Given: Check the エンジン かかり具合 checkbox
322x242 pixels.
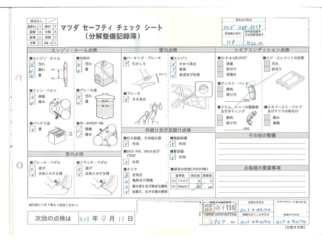Looking at the screenshot, I should (173, 64).
